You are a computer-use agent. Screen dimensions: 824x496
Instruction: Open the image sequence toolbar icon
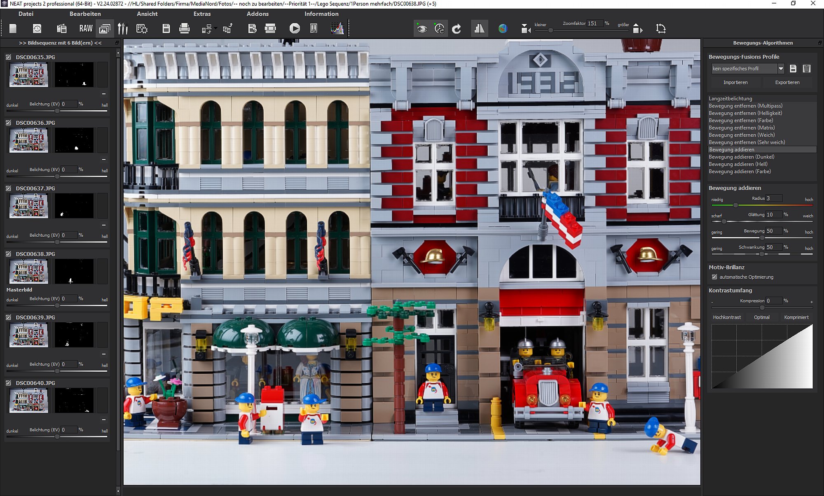105,28
